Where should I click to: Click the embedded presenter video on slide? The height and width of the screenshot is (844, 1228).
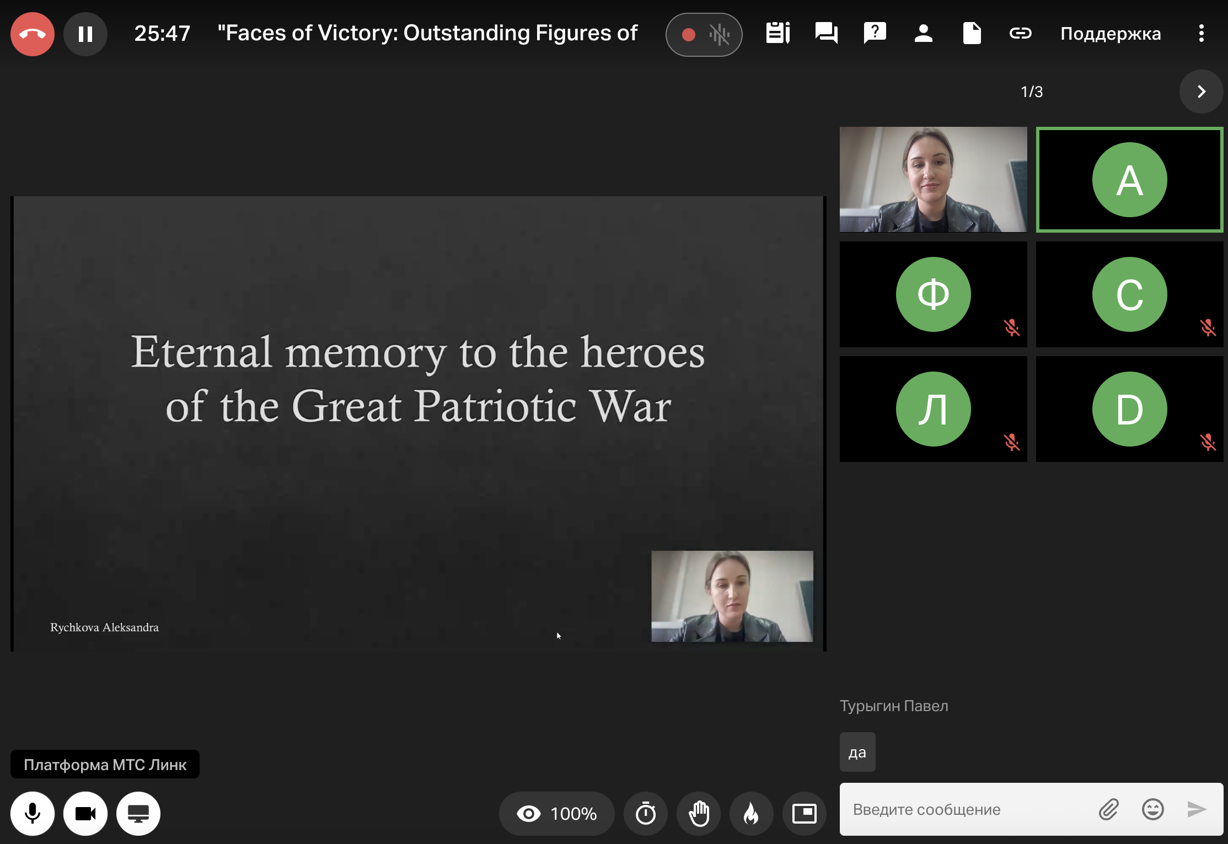point(732,596)
